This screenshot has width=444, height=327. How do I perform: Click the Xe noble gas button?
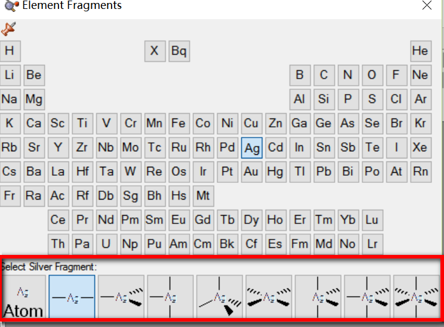tap(420, 148)
